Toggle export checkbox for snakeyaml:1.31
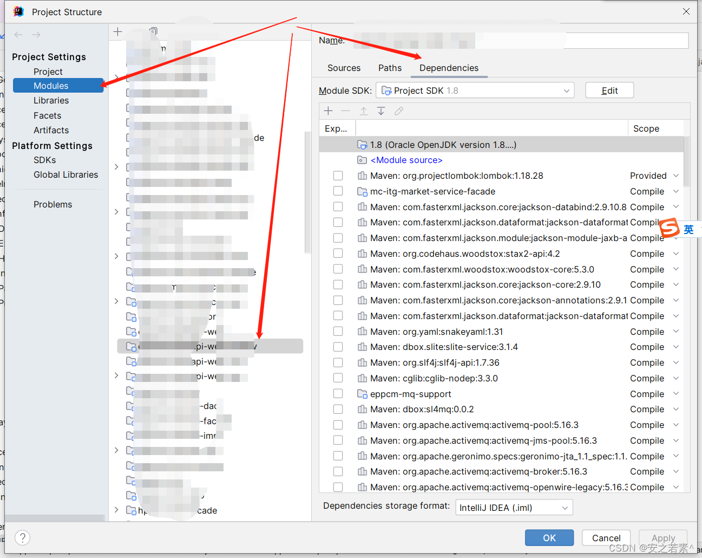This screenshot has height=558, width=702. click(x=338, y=332)
